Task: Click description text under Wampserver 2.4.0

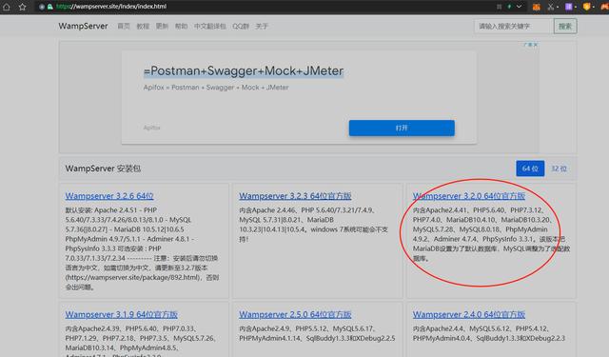Action: pyautogui.click(x=488, y=333)
